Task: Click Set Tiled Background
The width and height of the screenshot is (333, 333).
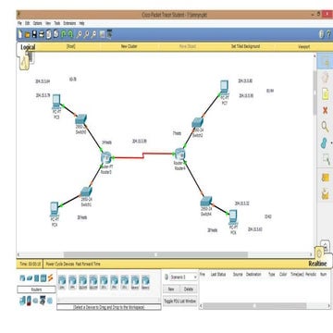Action: [245, 46]
